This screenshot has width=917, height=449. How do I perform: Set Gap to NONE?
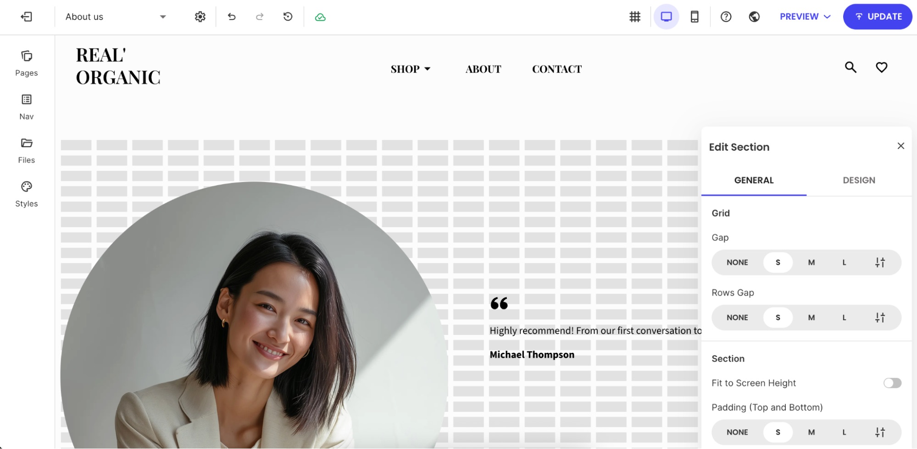[737, 263]
